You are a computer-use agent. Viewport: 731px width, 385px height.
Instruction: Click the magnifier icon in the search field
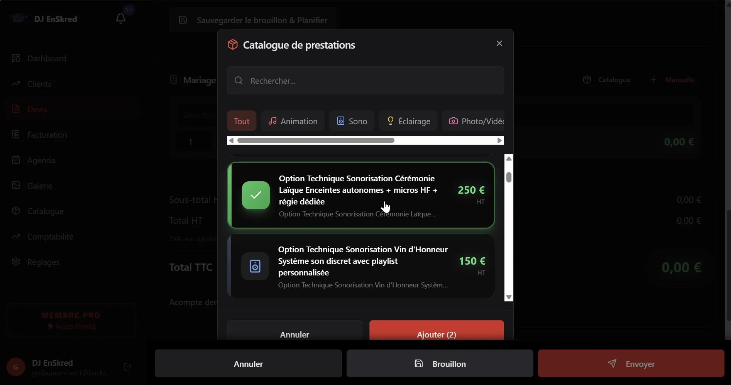click(239, 81)
